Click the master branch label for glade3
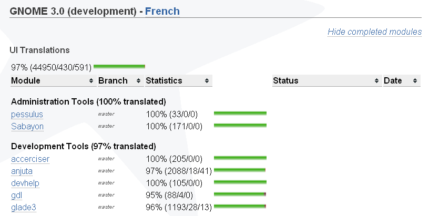429x216 pixels. [106, 207]
